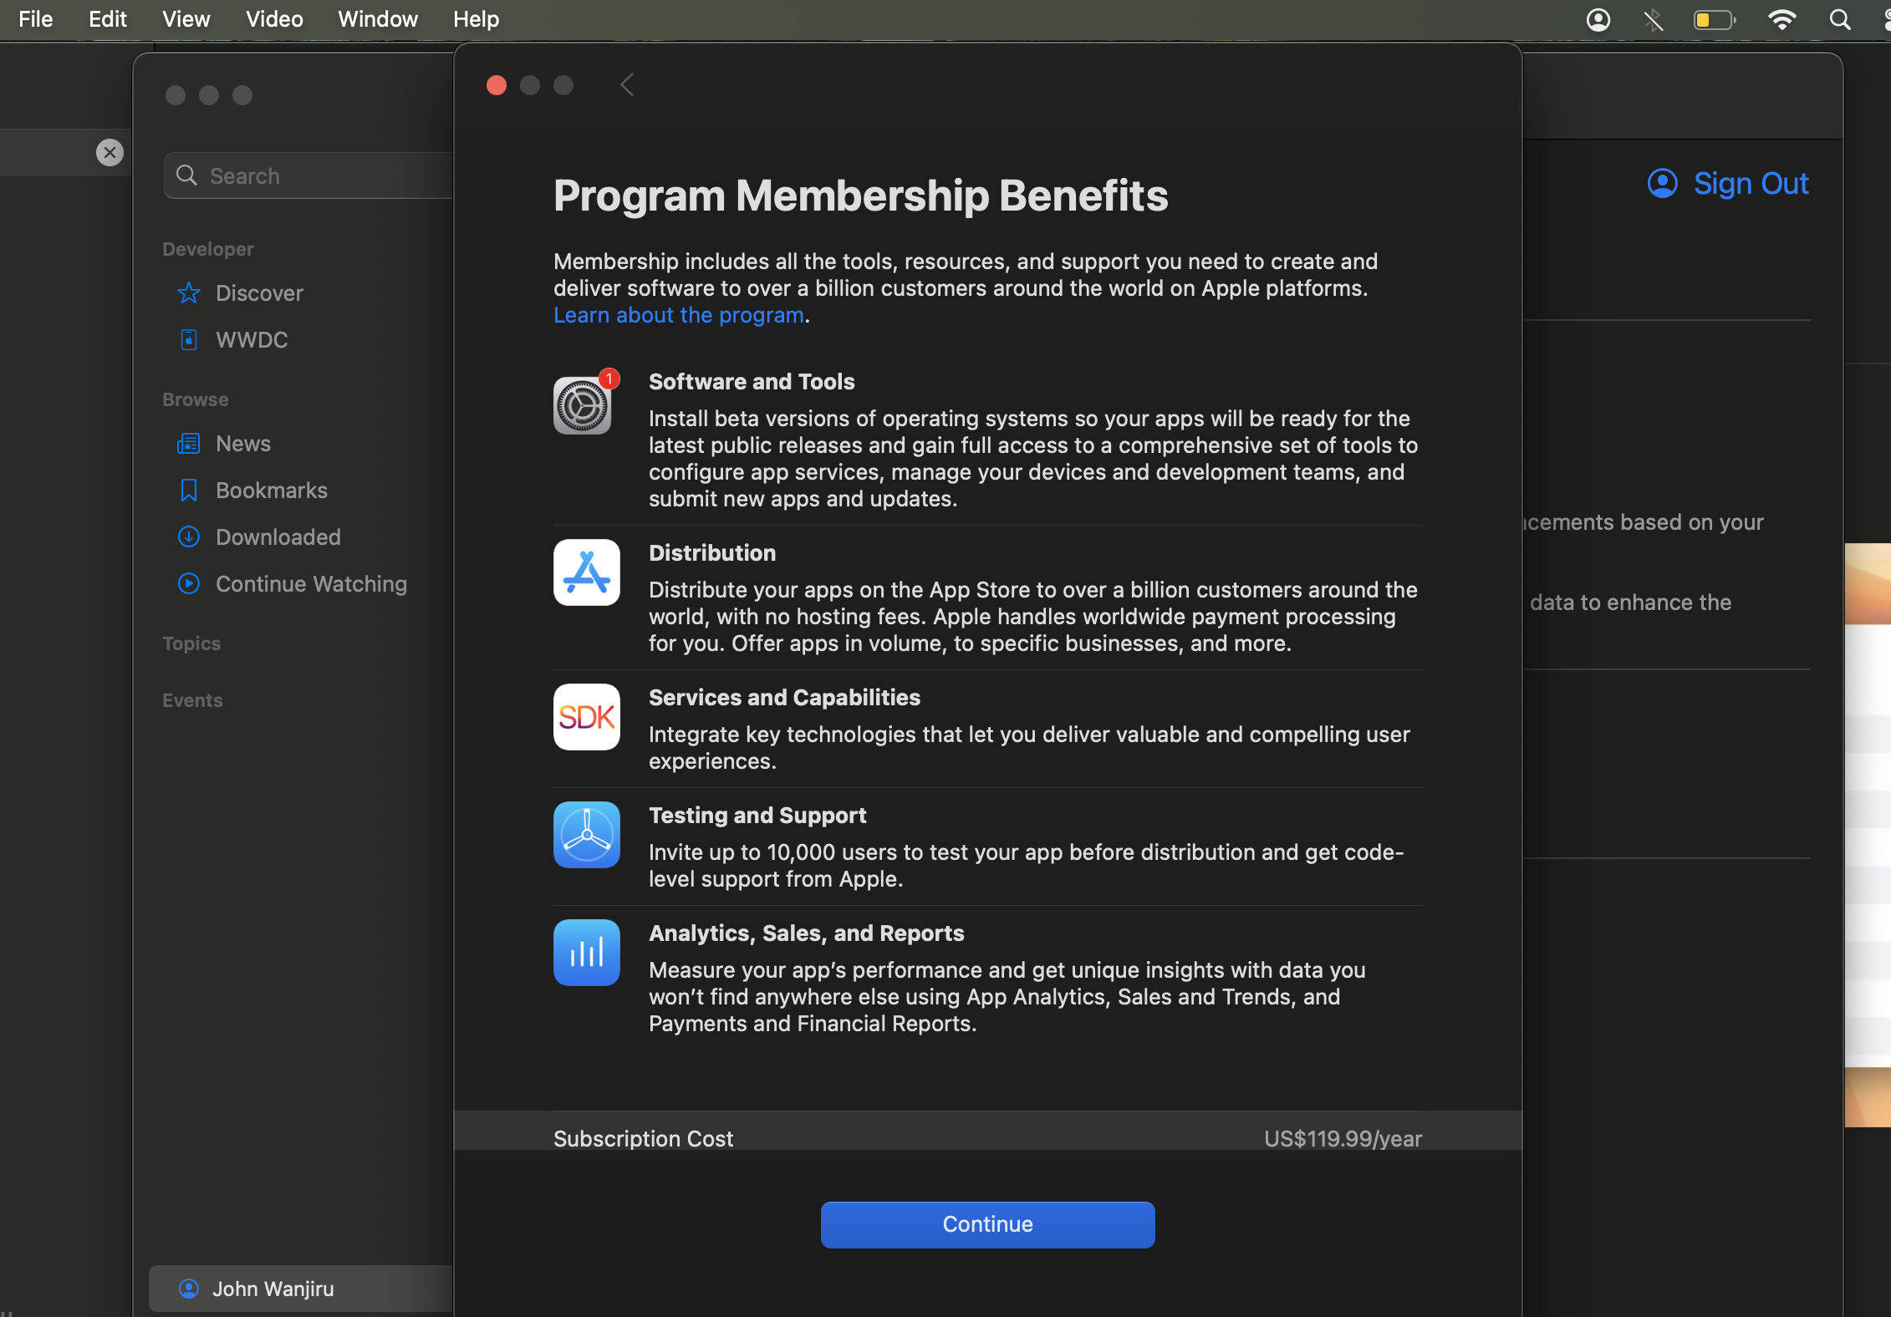Click the gray X clear button at left
The width and height of the screenshot is (1891, 1317).
tap(110, 152)
